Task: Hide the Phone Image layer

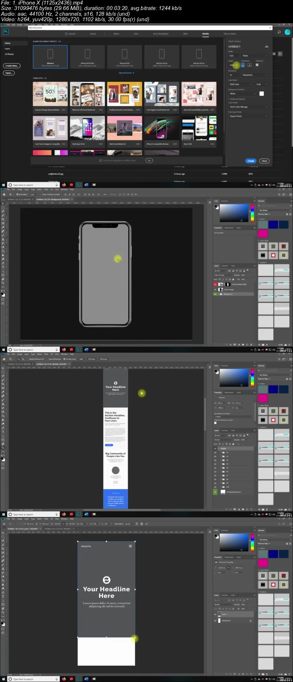Action: coord(215,290)
